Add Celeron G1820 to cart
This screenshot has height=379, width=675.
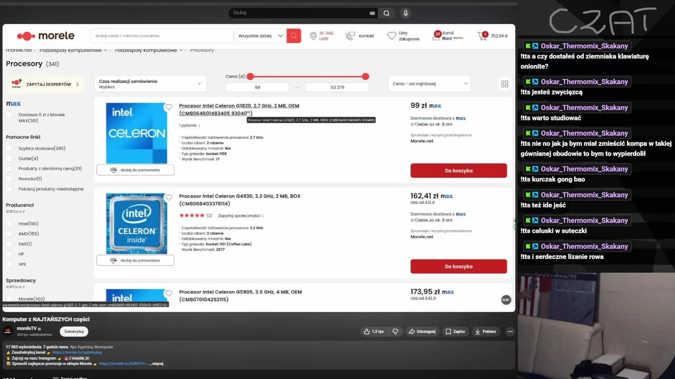tap(459, 171)
